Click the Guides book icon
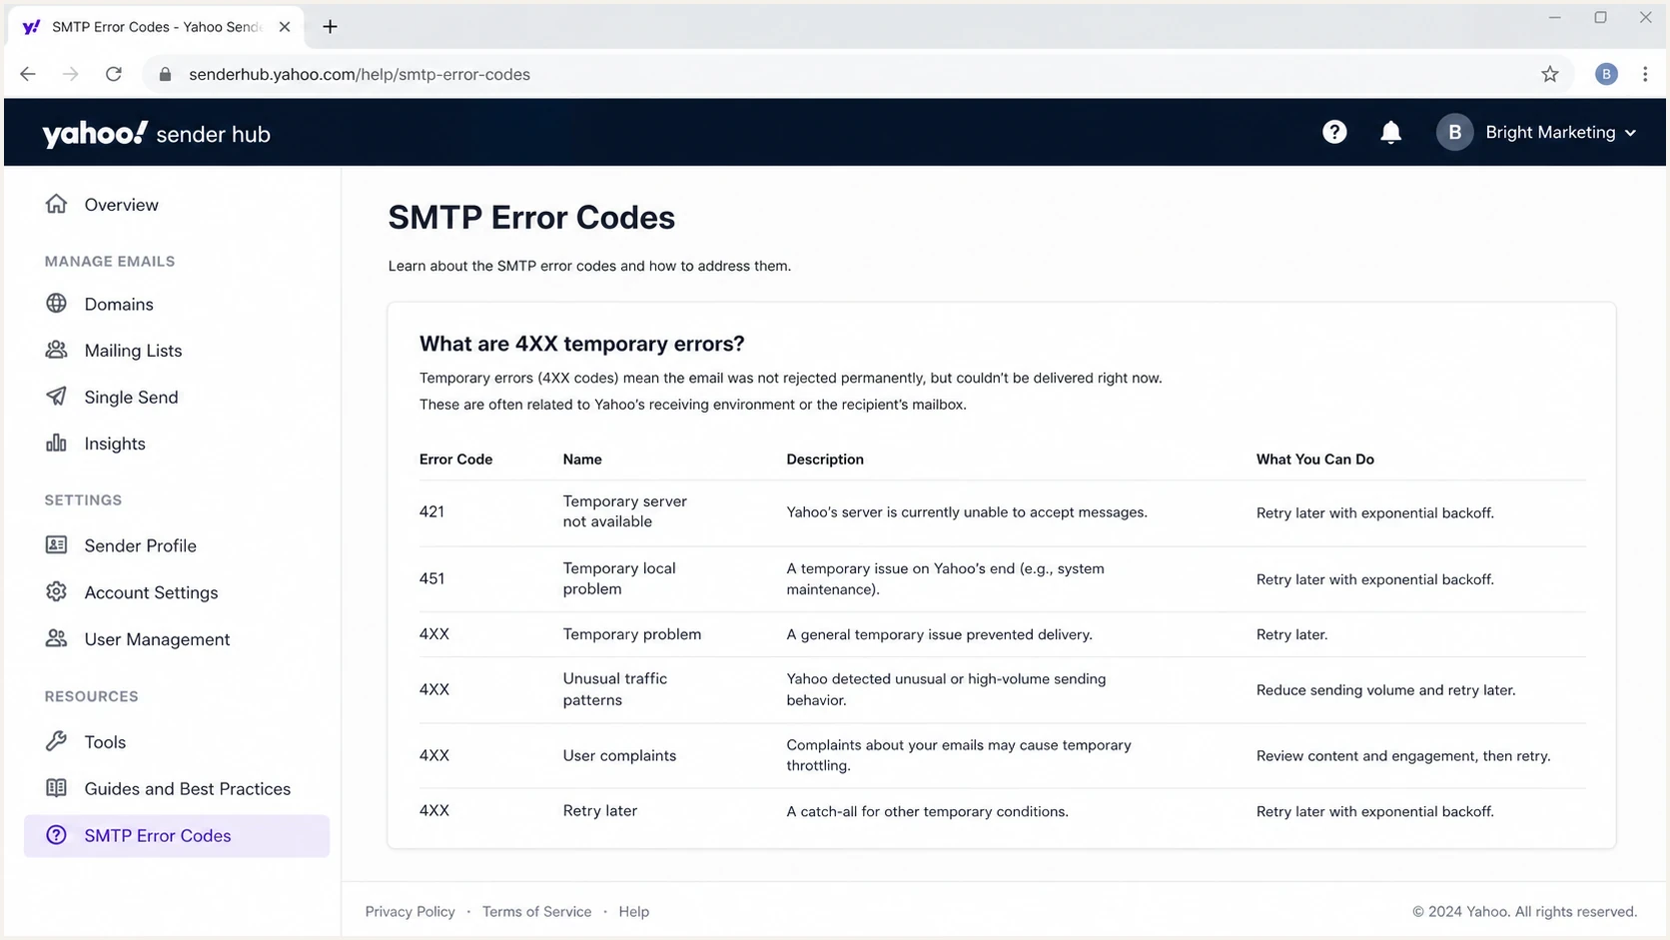 click(x=56, y=787)
